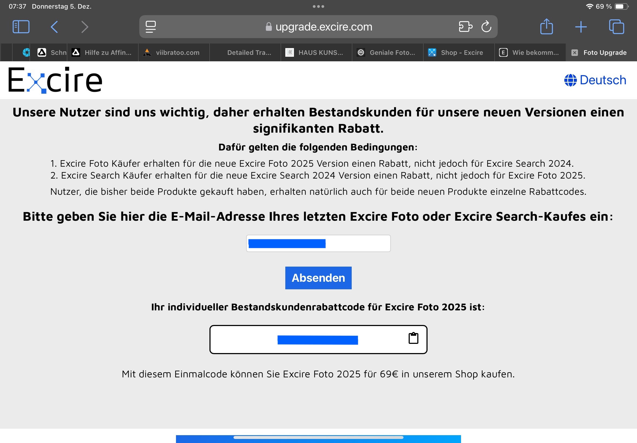Open a new tab with plus icon

click(581, 27)
